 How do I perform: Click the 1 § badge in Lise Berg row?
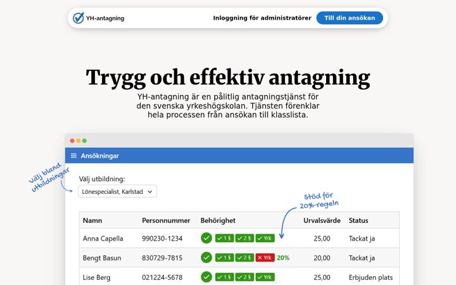coord(224,277)
